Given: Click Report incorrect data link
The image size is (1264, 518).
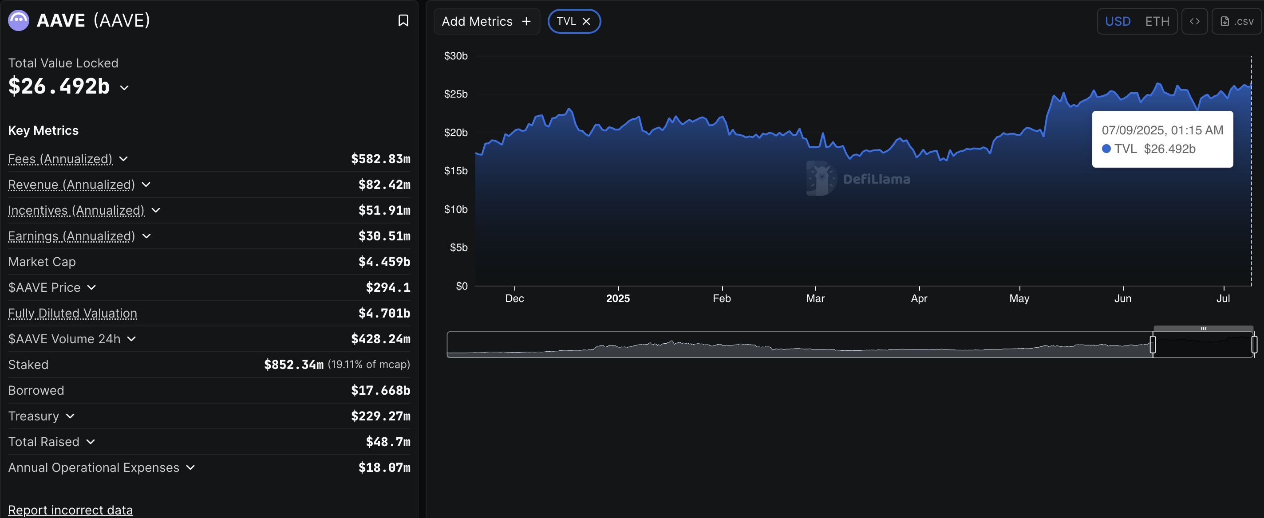Looking at the screenshot, I should (70, 510).
